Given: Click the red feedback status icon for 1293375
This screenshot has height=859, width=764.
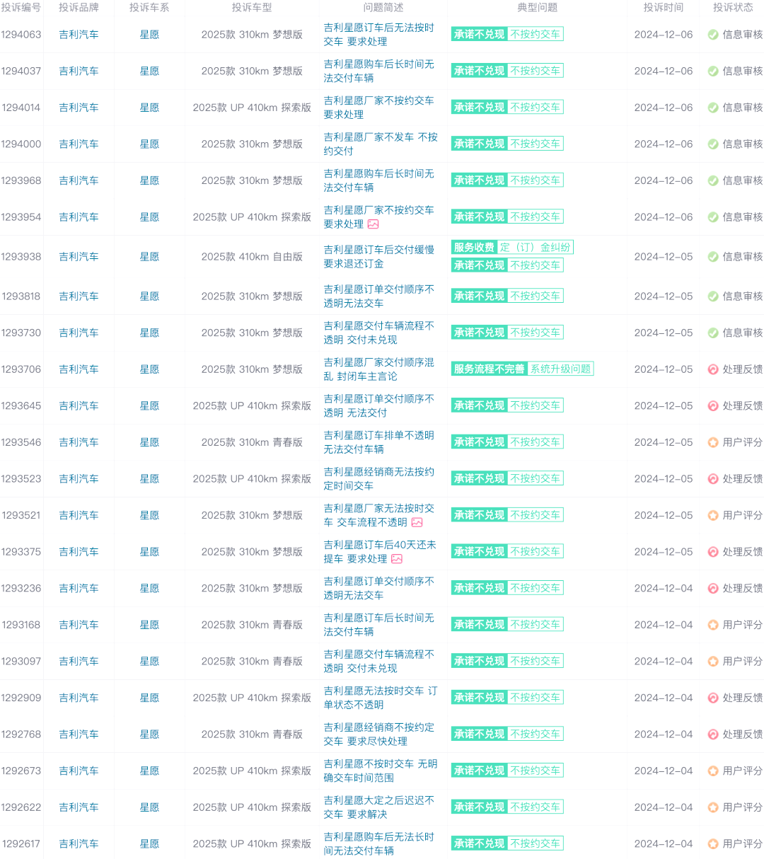Looking at the screenshot, I should coord(713,552).
